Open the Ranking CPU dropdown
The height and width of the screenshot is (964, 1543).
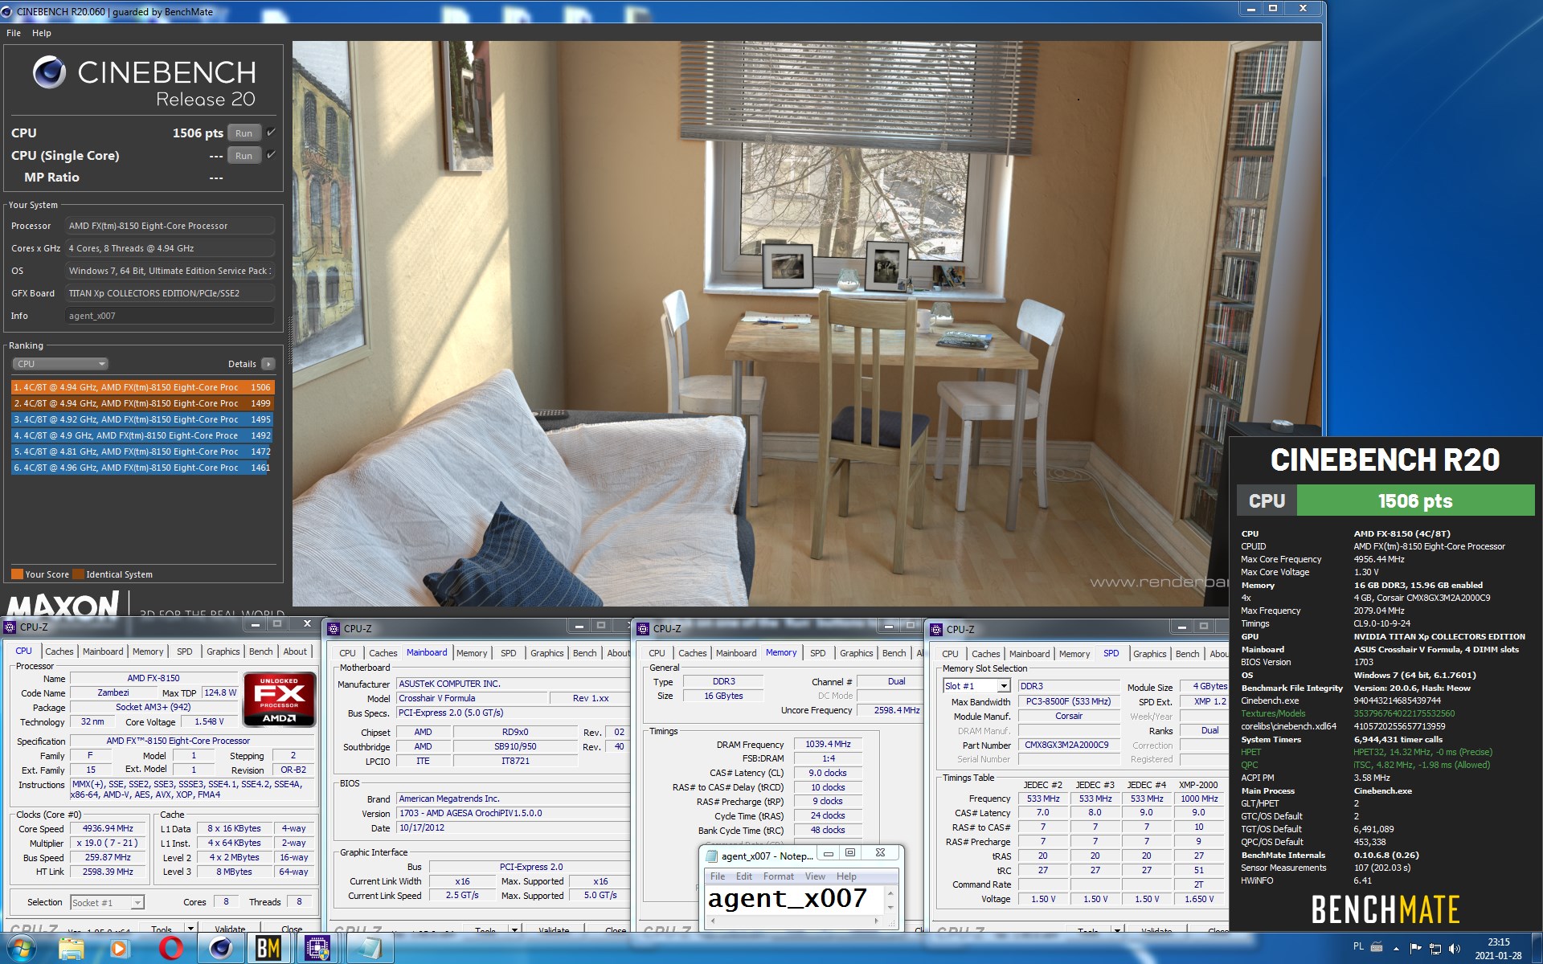60,364
